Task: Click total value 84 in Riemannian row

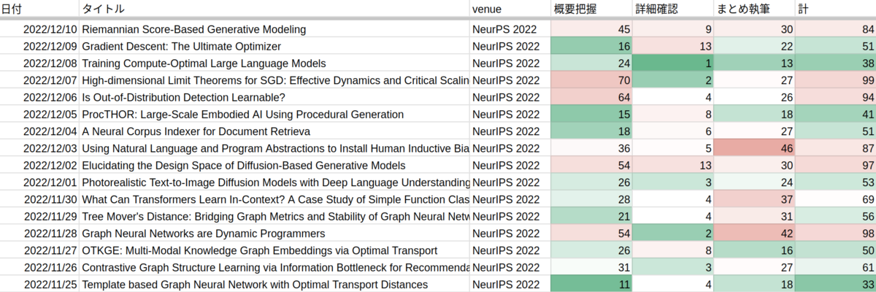Action: click(835, 30)
